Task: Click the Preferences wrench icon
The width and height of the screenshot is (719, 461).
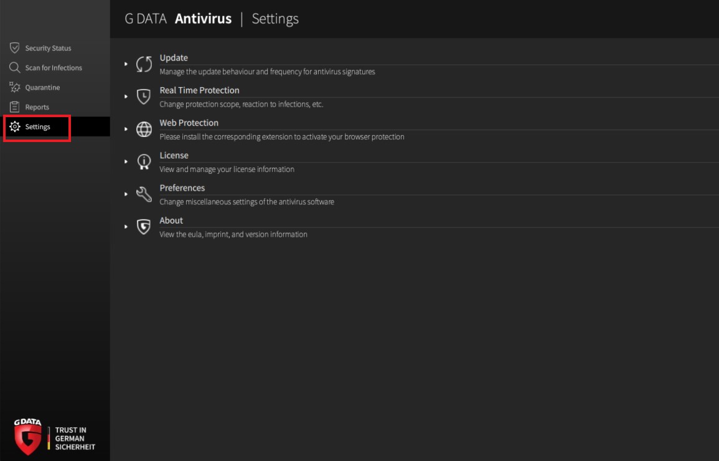Action: [144, 194]
